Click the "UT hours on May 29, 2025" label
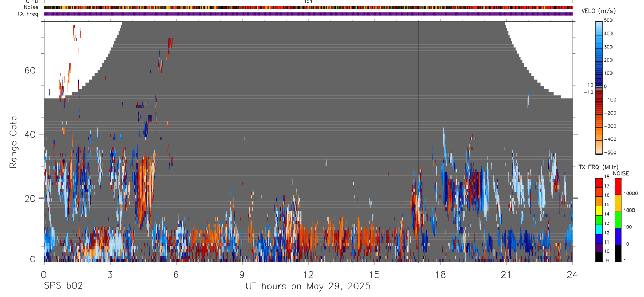The height and width of the screenshot is (297, 644). click(x=308, y=287)
